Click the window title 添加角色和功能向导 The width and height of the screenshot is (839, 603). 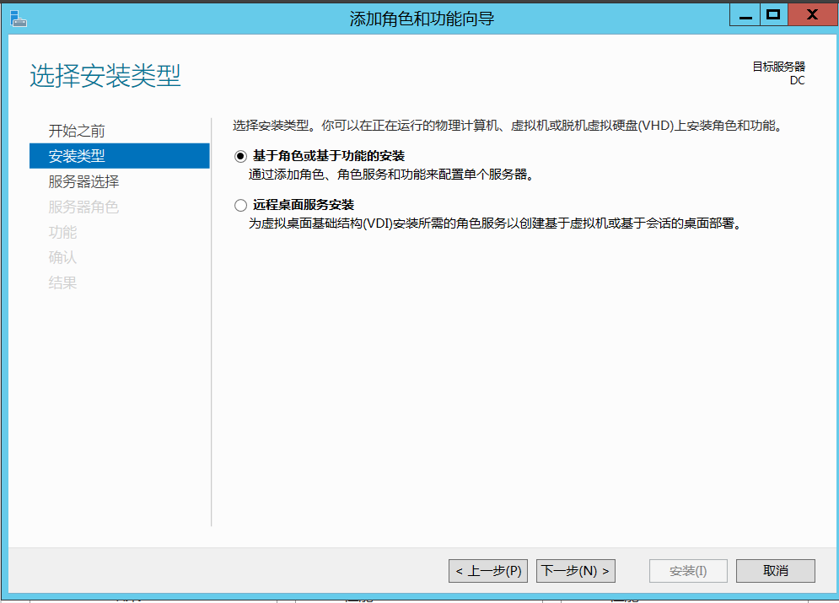[422, 19]
